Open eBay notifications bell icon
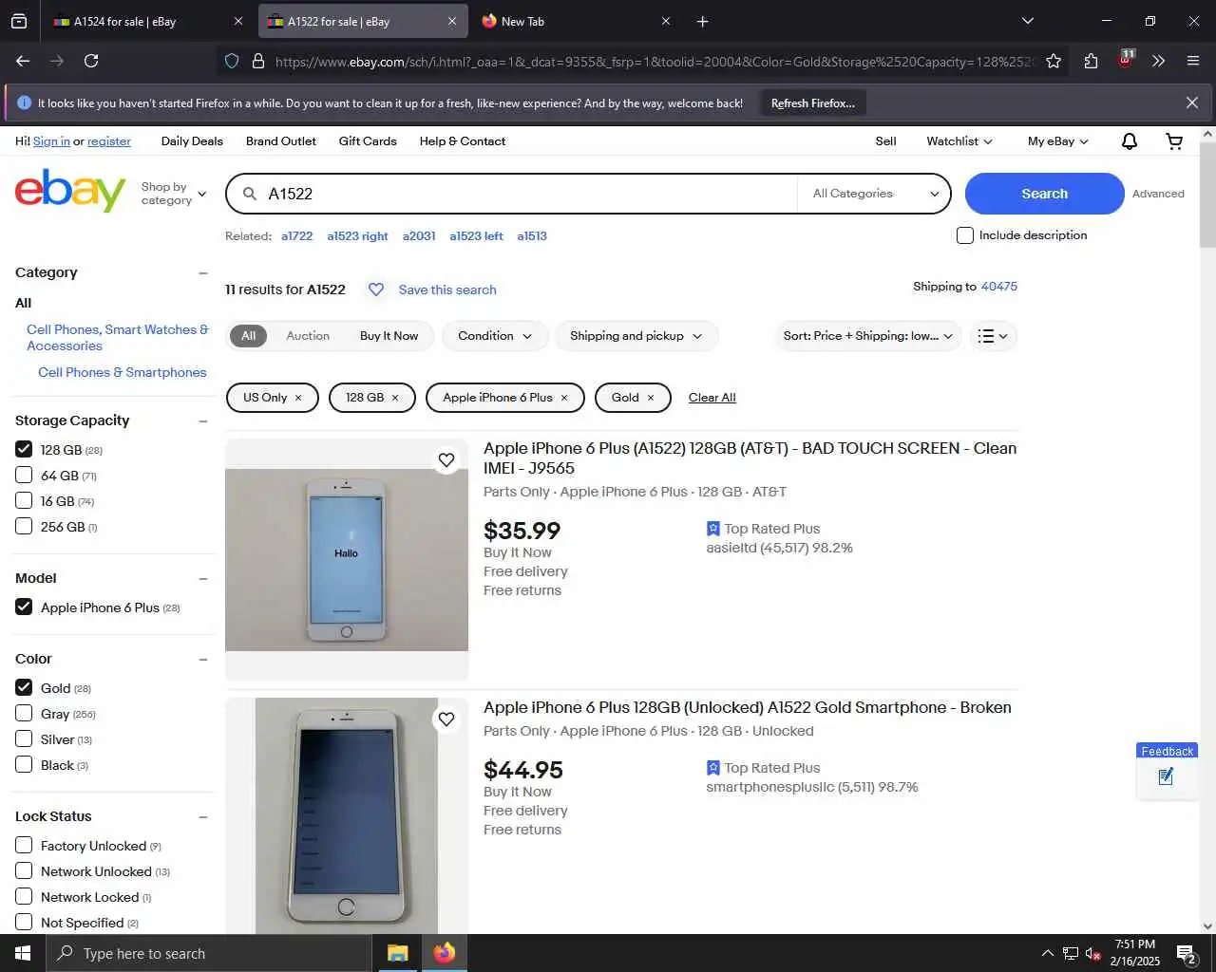Screen dimensions: 1216x972 (x=1130, y=141)
